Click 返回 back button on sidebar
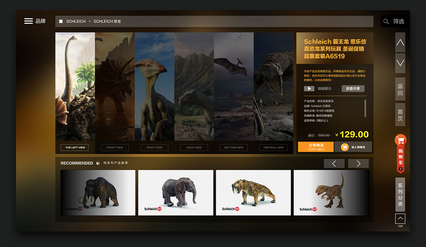The height and width of the screenshot is (247, 426). coord(400,90)
